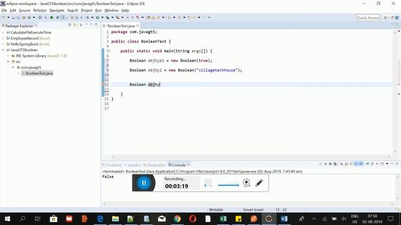Toggle Word Wrap in Console toolbar
This screenshot has width=401, height=225.
click(351, 164)
